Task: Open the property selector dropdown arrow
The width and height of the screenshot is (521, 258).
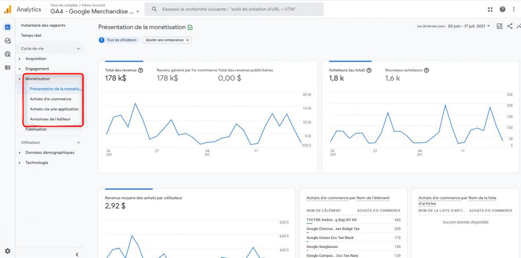Action: tap(138, 12)
